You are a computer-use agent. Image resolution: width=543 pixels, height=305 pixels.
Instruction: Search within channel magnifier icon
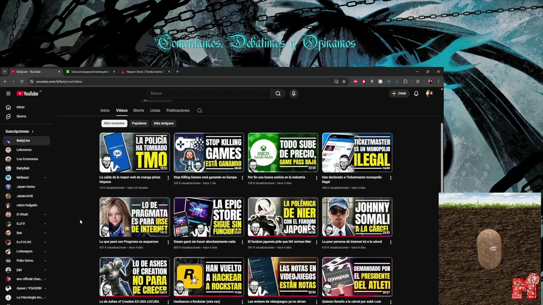199,111
